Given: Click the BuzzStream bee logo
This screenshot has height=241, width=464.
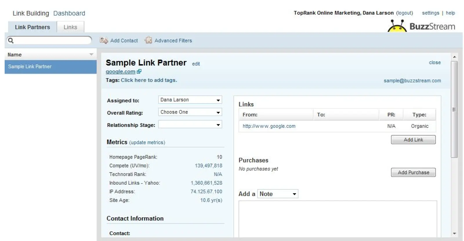Looking at the screenshot, I should point(397,26).
